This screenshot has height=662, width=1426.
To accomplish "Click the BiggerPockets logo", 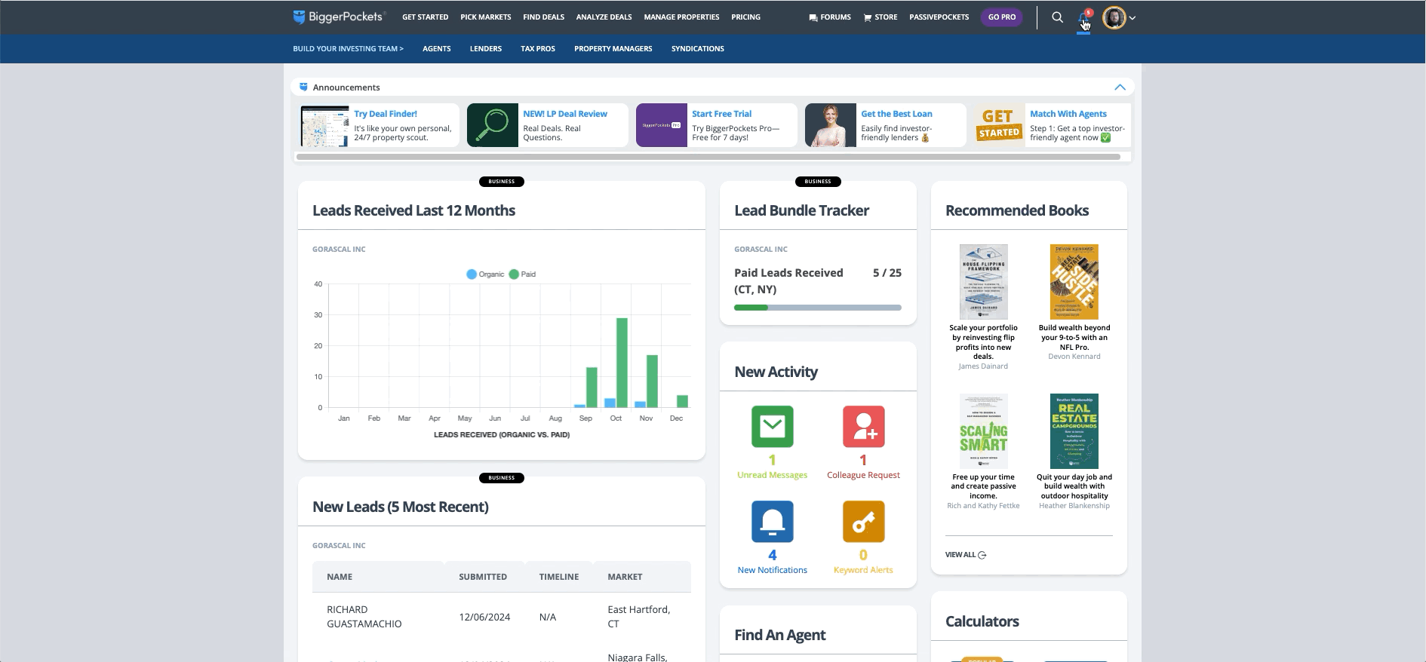I will (x=339, y=17).
